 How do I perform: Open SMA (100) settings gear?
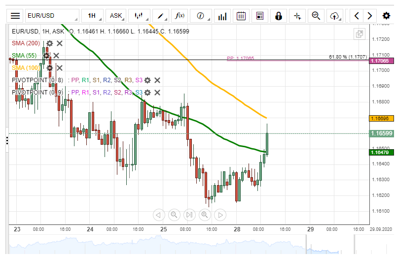50,68
